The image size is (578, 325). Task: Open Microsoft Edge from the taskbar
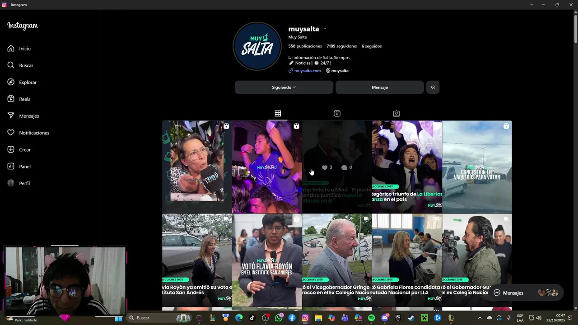239,318
